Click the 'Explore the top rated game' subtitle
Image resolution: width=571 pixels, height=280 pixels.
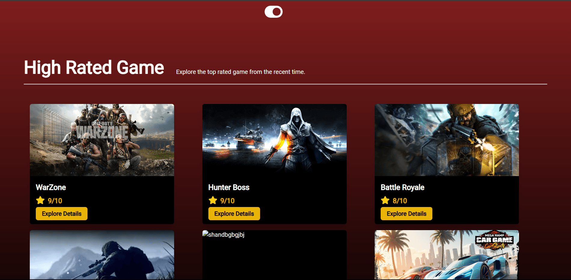(x=241, y=72)
